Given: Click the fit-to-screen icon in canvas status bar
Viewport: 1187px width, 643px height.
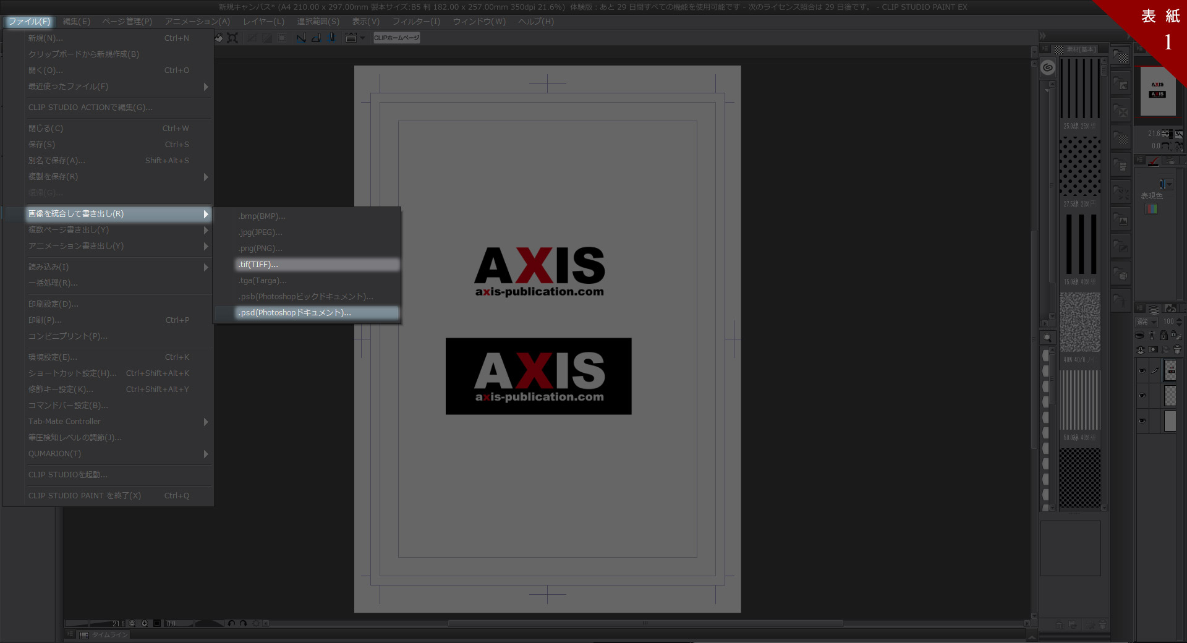Looking at the screenshot, I should (157, 623).
